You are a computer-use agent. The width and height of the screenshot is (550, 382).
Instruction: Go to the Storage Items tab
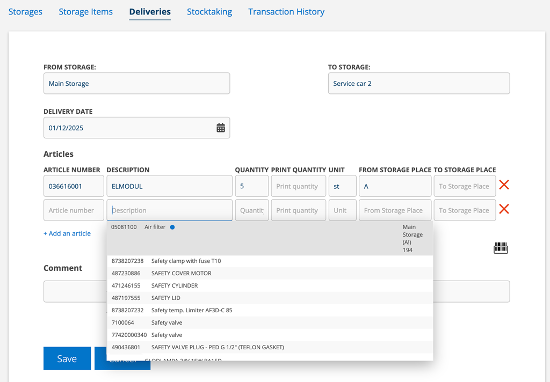[x=85, y=12]
